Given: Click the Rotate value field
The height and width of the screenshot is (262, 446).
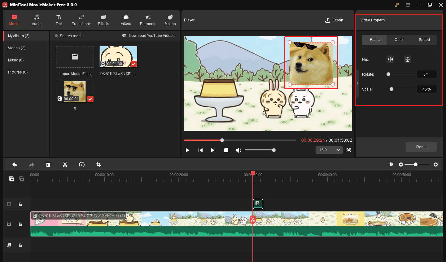Looking at the screenshot, I should coord(427,74).
